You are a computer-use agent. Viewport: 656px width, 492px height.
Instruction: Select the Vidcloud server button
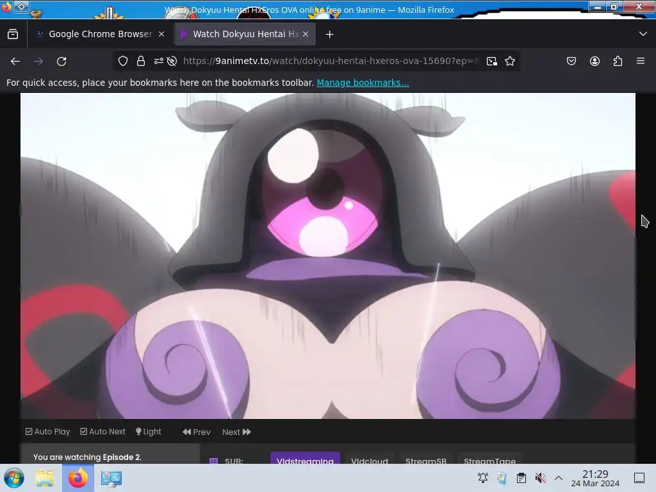click(370, 459)
